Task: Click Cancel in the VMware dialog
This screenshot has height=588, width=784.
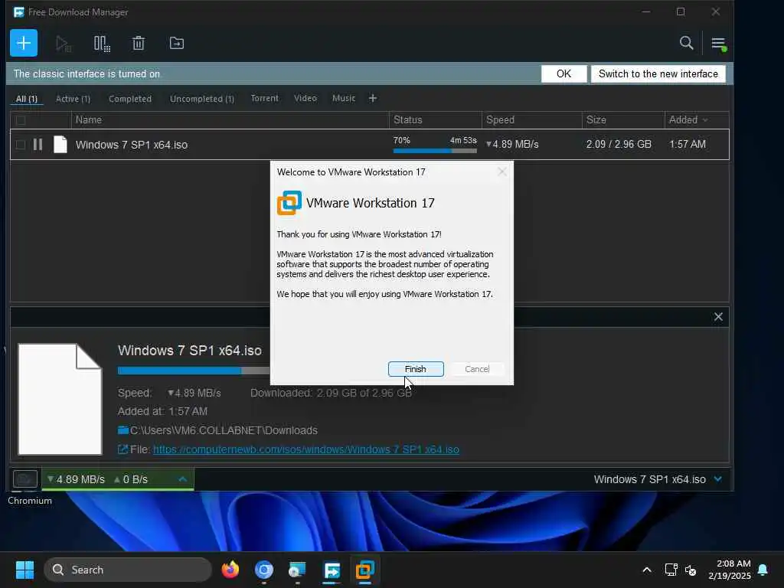Action: tap(477, 369)
